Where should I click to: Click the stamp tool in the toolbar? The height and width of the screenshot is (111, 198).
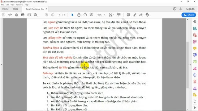[147, 15]
